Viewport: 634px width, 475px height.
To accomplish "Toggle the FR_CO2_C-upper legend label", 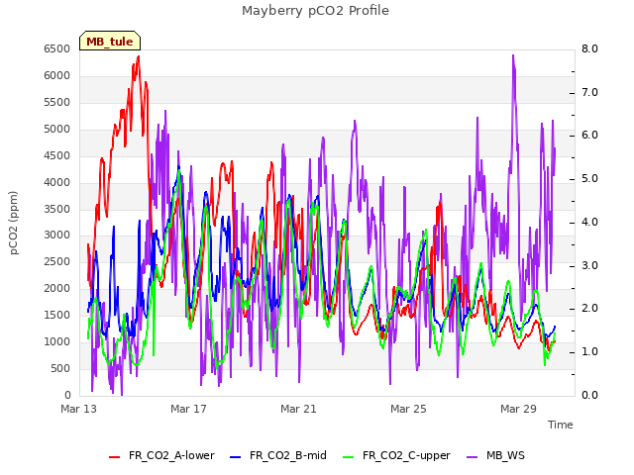I will (406, 455).
